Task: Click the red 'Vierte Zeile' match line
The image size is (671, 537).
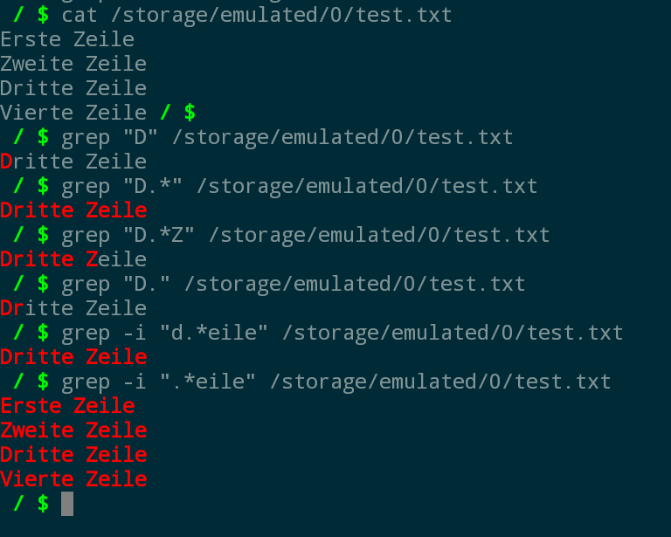Action: pyautogui.click(x=73, y=478)
